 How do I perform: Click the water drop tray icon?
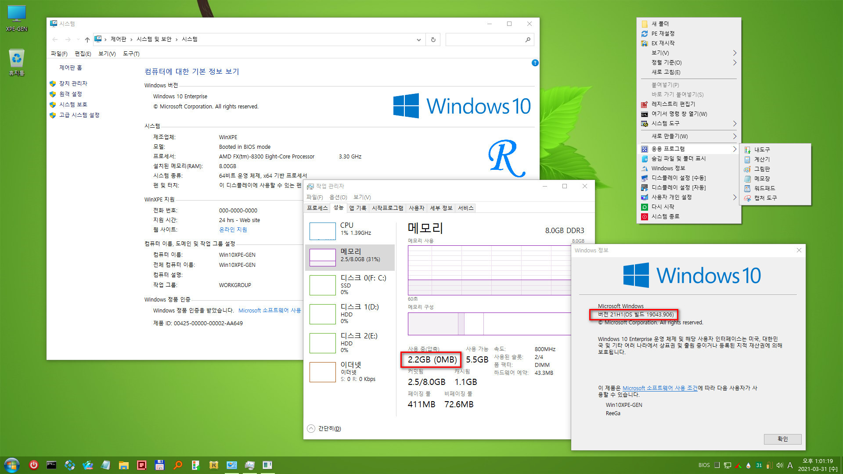tap(748, 465)
